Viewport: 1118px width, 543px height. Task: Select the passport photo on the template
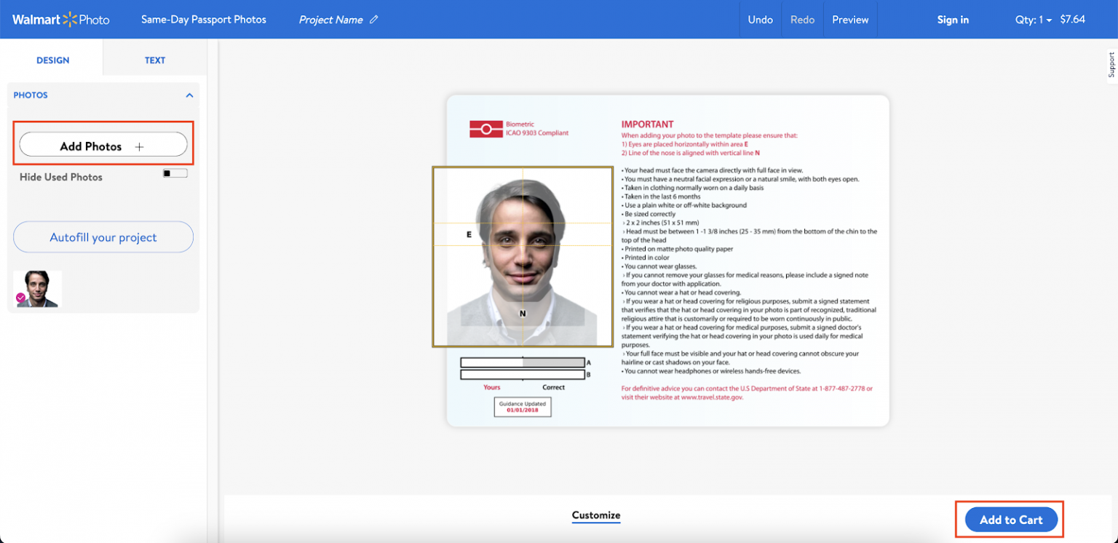(x=523, y=257)
